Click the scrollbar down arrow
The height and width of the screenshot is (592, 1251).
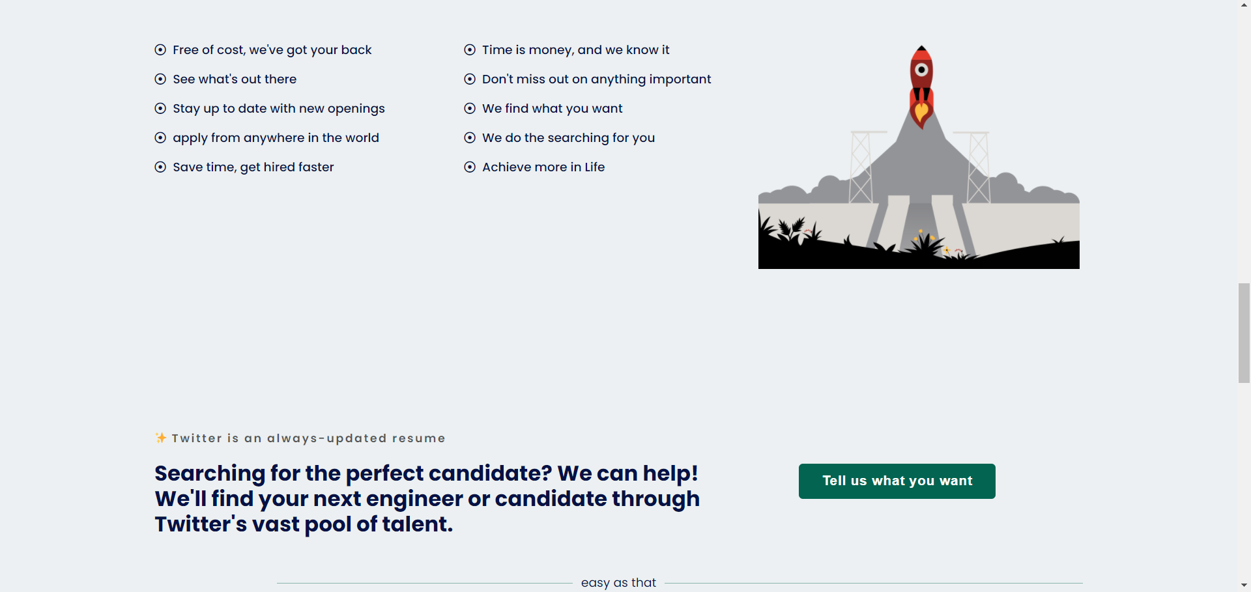1243,585
